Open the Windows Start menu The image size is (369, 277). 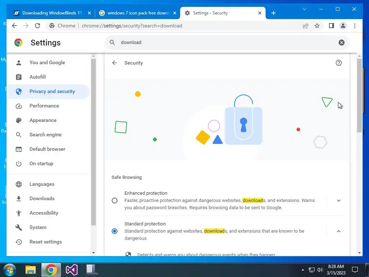coord(9,270)
